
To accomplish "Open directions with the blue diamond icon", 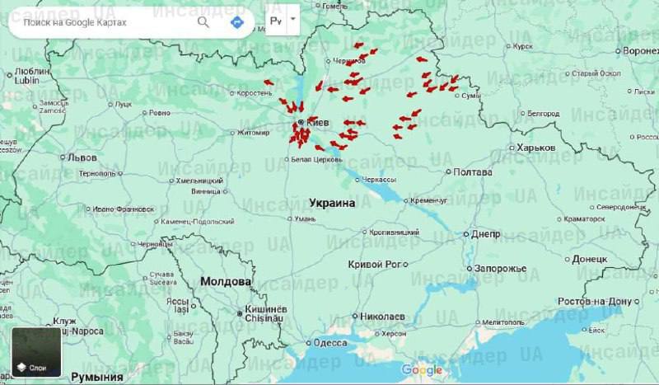I will [238, 22].
